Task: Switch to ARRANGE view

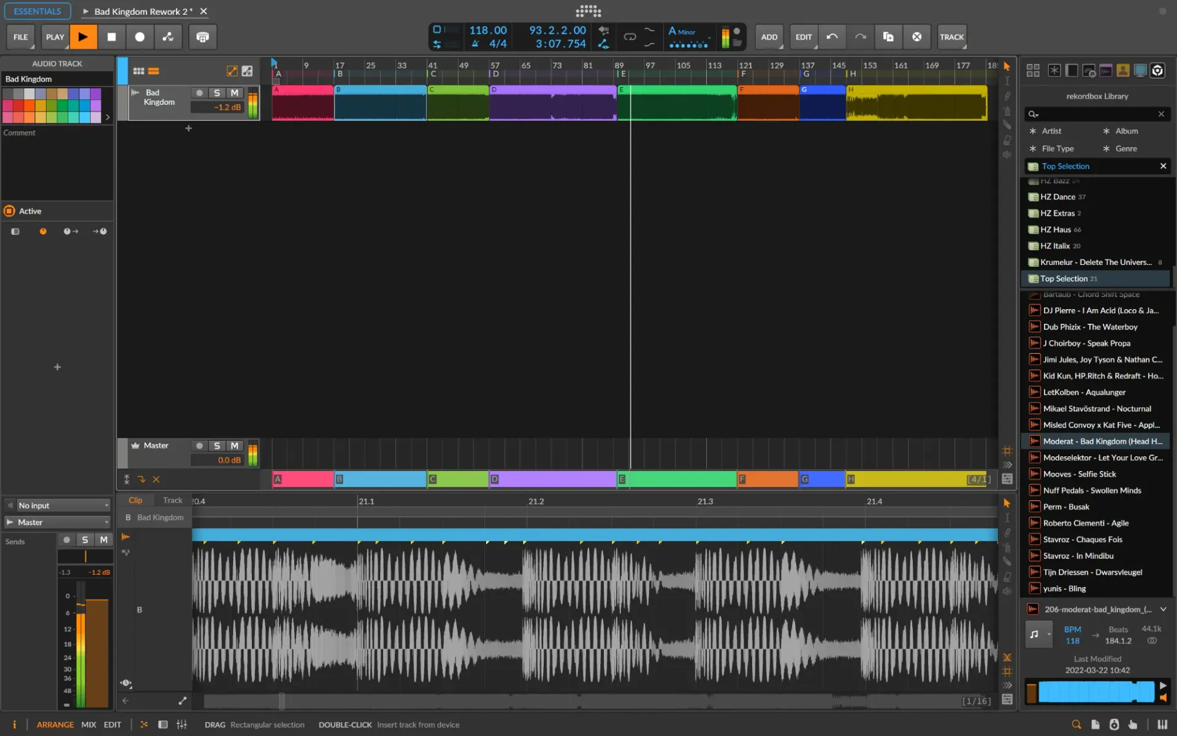Action: click(55, 724)
